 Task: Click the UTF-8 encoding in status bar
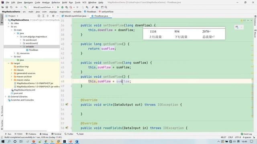pyautogui.click(x=238, y=137)
